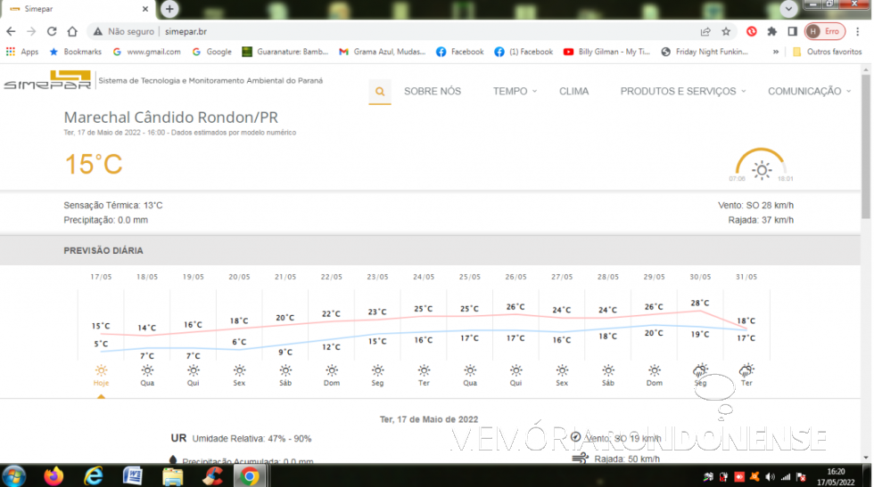Click the Chrome home icon

pos(73,31)
